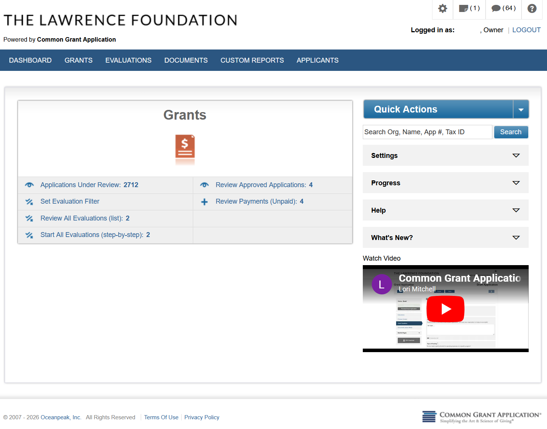Open the settings gear icon
The image size is (547, 429).
click(443, 9)
